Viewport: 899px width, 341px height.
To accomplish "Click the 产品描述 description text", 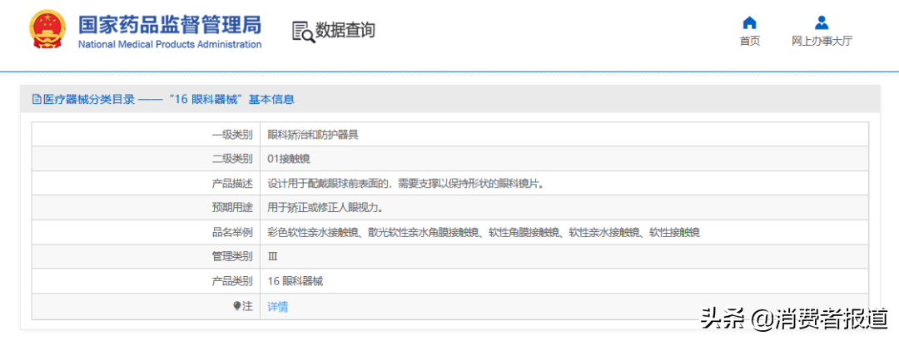I will click(x=405, y=183).
